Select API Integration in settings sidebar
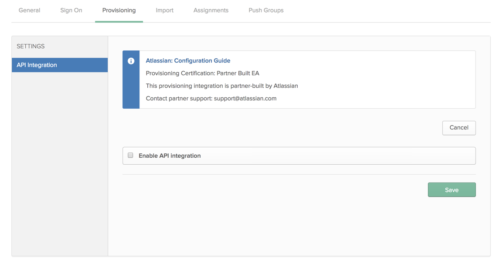Screen dimensions: 503x269 point(60,65)
